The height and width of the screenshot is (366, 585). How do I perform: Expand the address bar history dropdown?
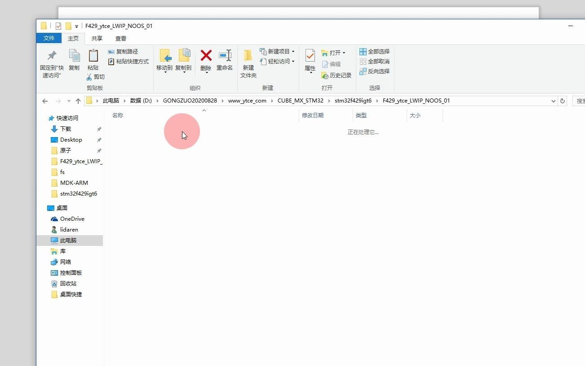(553, 101)
